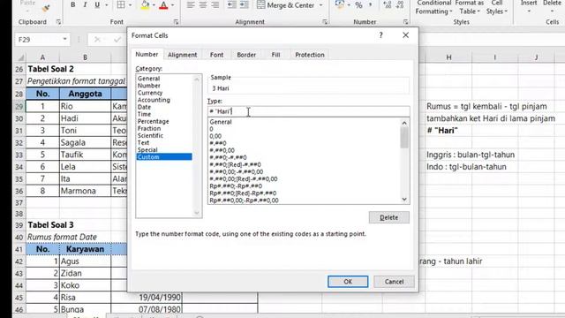The height and width of the screenshot is (318, 565).
Task: Open Number group dialog launcher
Action: click(x=405, y=22)
